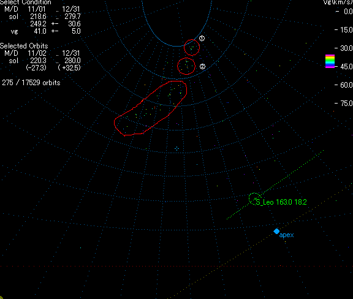Click the Select Condition heading
The width and height of the screenshot is (353, 299).
26,2
